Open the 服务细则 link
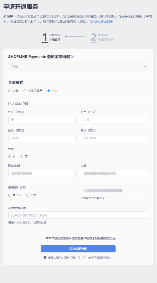This screenshot has width=157, height=283. point(78,238)
